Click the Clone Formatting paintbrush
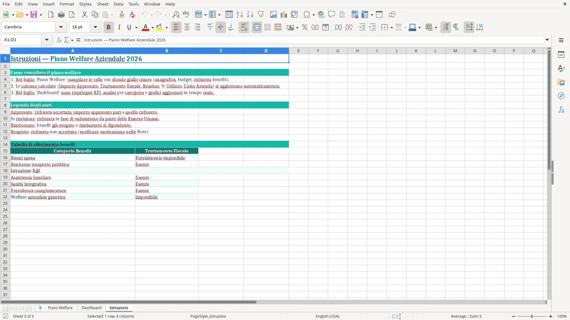The image size is (570, 320). [122, 15]
